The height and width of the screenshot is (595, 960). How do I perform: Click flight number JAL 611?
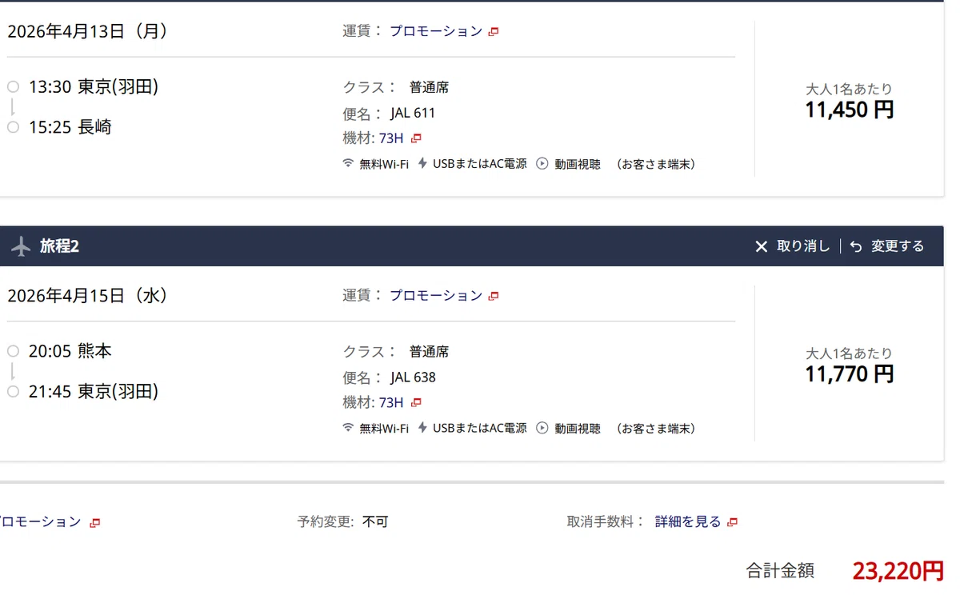click(x=413, y=113)
